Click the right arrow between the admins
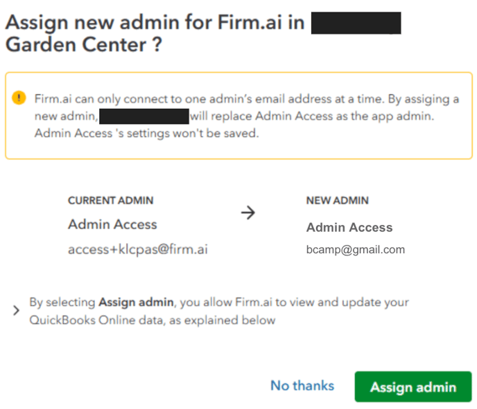Screen dimensions: 477x409 [x=248, y=213]
